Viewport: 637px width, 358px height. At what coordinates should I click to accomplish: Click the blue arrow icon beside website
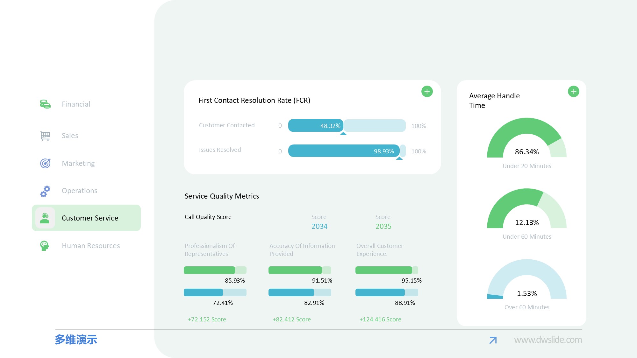point(493,340)
